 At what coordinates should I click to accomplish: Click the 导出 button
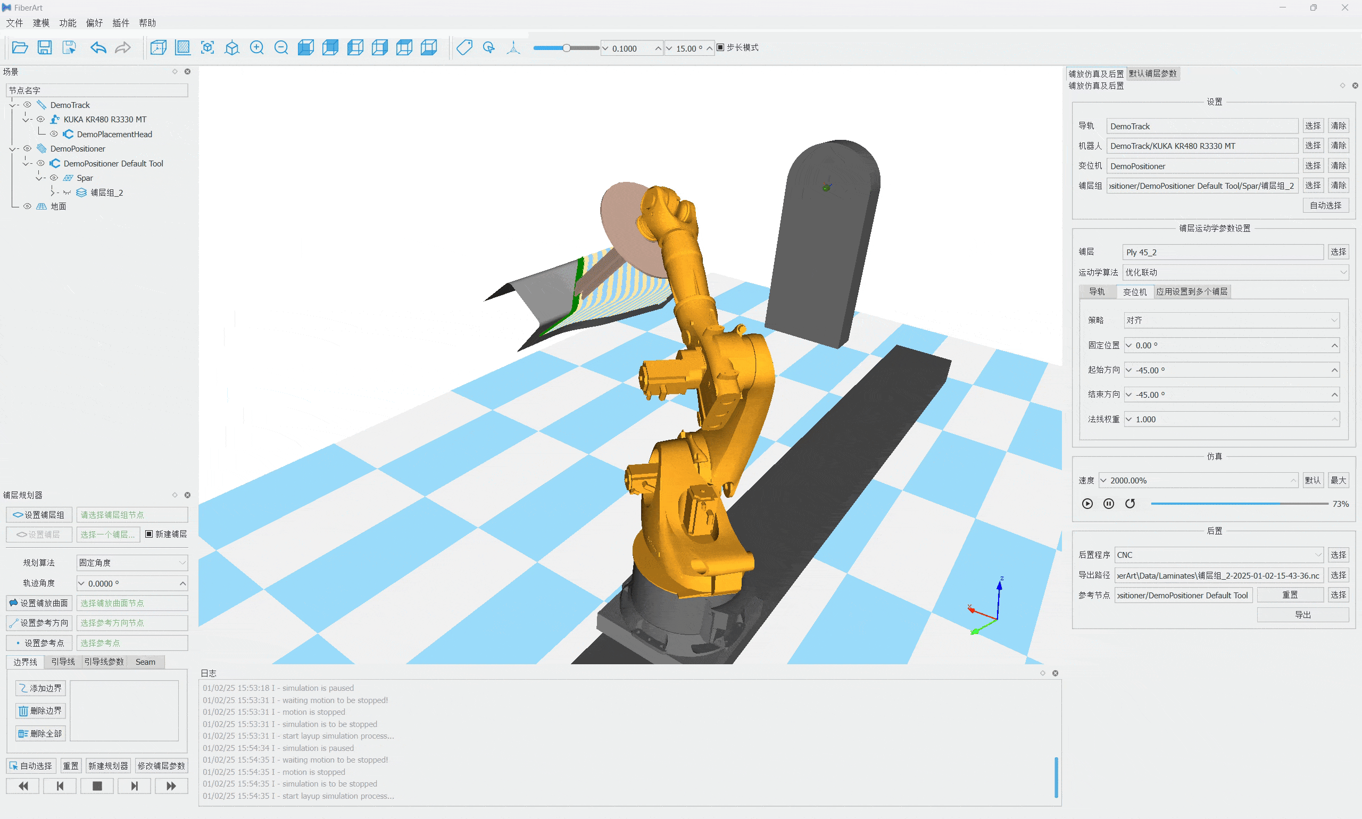tap(1302, 614)
